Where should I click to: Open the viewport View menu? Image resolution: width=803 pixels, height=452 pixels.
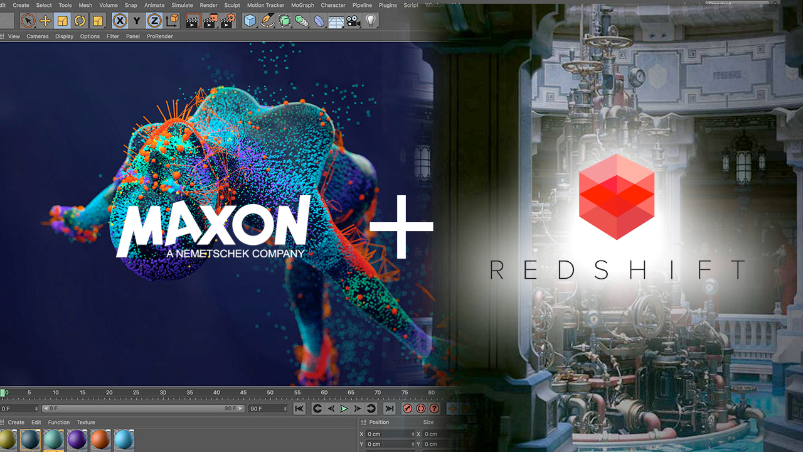(x=14, y=36)
